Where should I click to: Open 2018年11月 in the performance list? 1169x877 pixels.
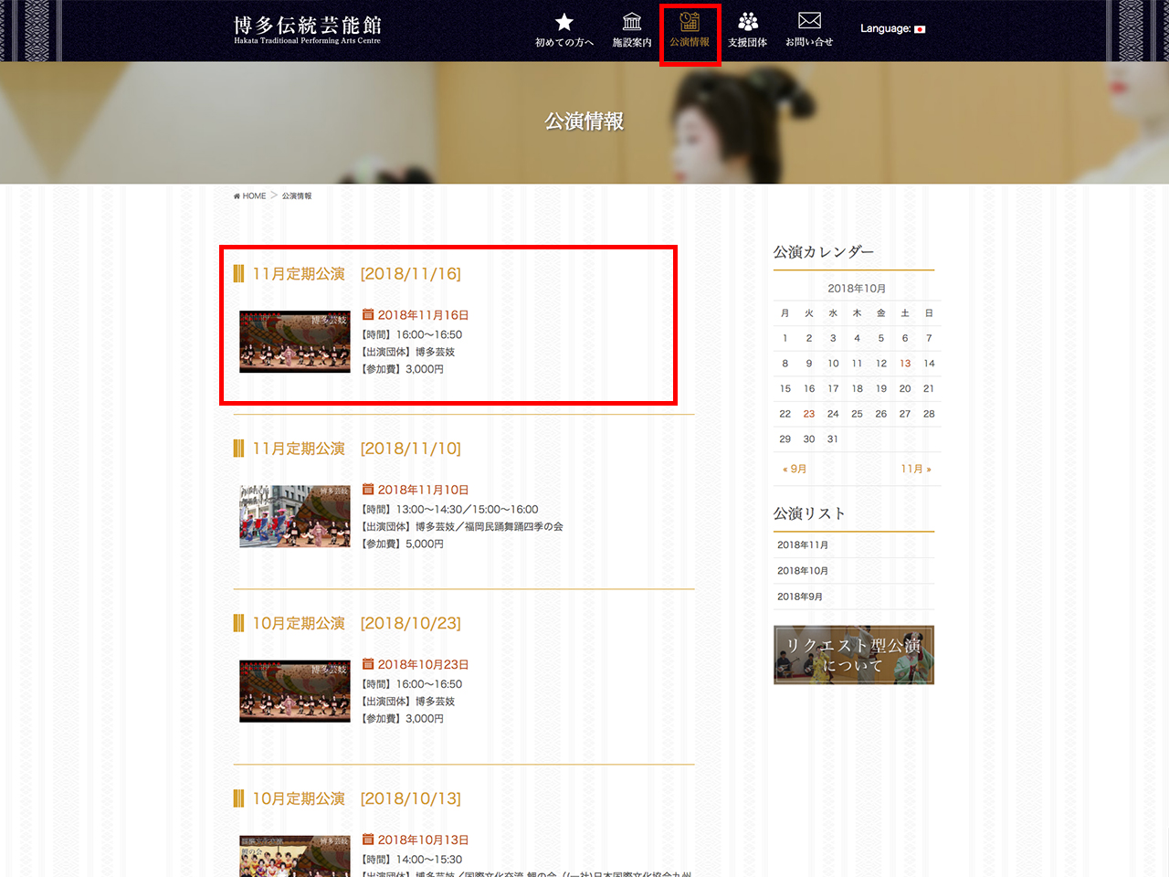pyautogui.click(x=803, y=545)
